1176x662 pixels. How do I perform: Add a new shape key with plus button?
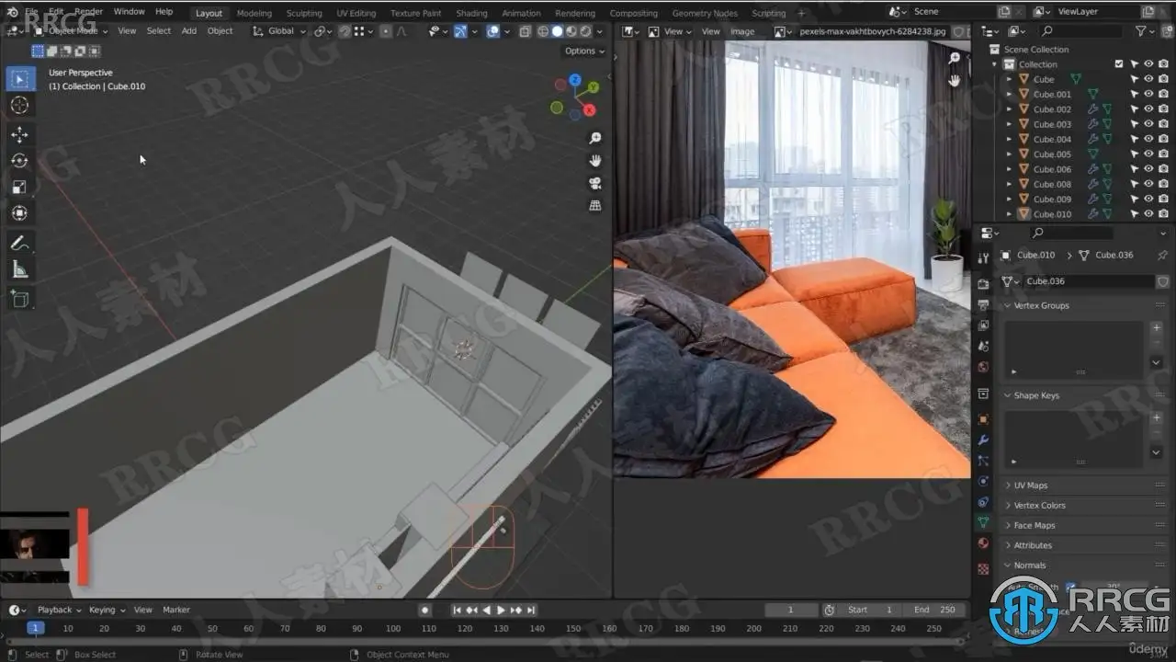1157,417
